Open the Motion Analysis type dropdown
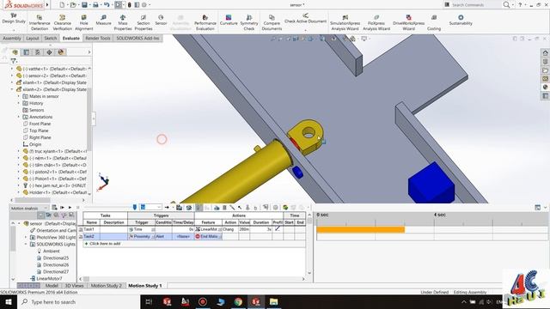 click(46, 208)
